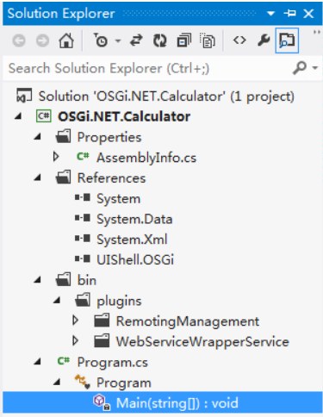Click the C# file icon of Program.cs
This screenshot has height=417, width=323.
point(64,361)
